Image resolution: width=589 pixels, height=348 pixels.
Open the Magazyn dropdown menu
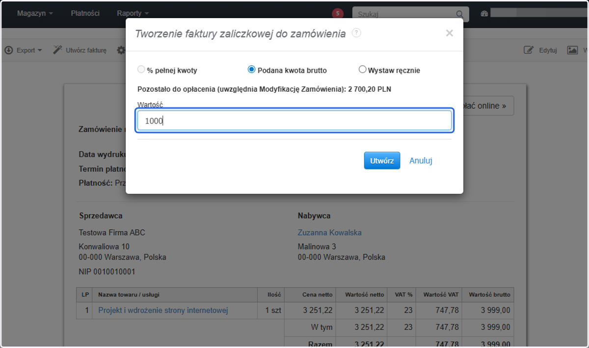click(x=35, y=13)
